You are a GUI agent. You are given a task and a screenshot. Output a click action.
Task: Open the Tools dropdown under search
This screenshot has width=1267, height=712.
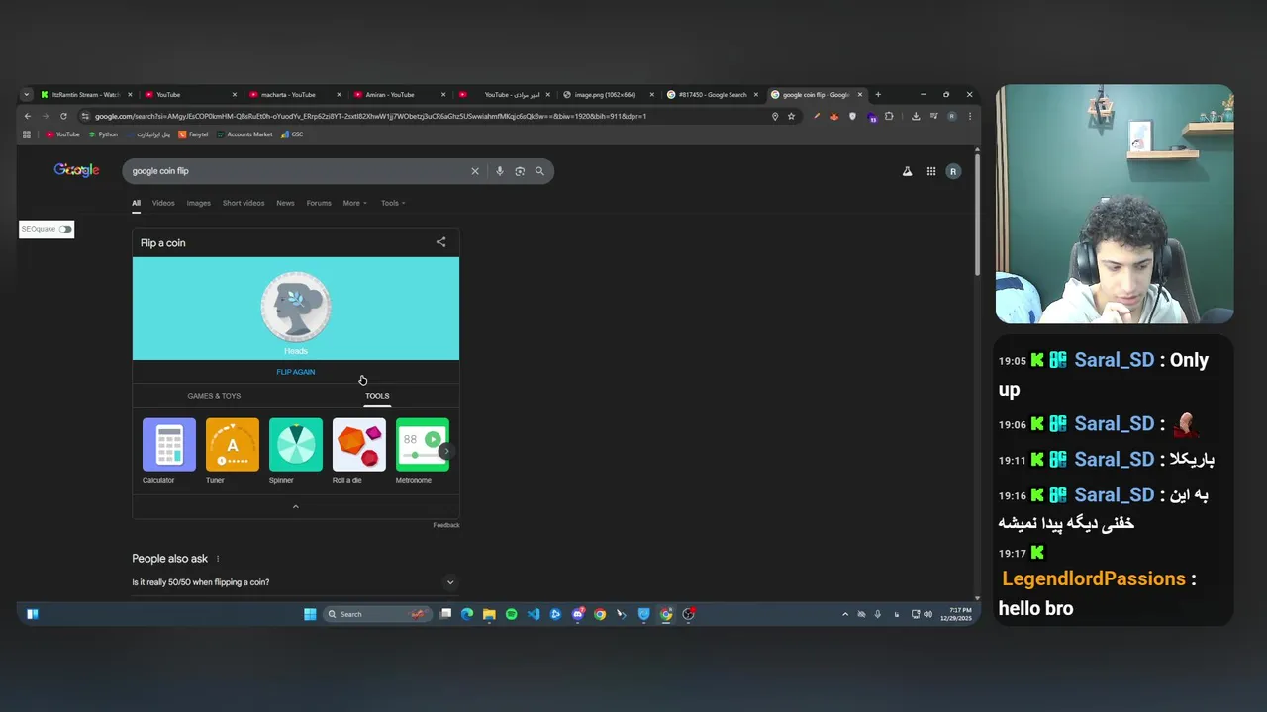pos(393,203)
